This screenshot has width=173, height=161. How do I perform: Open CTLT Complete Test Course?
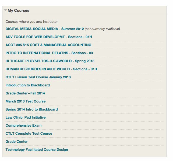[x=29, y=133]
